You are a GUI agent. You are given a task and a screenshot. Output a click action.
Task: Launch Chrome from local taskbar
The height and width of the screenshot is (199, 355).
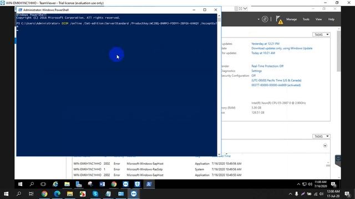[x=44, y=193]
